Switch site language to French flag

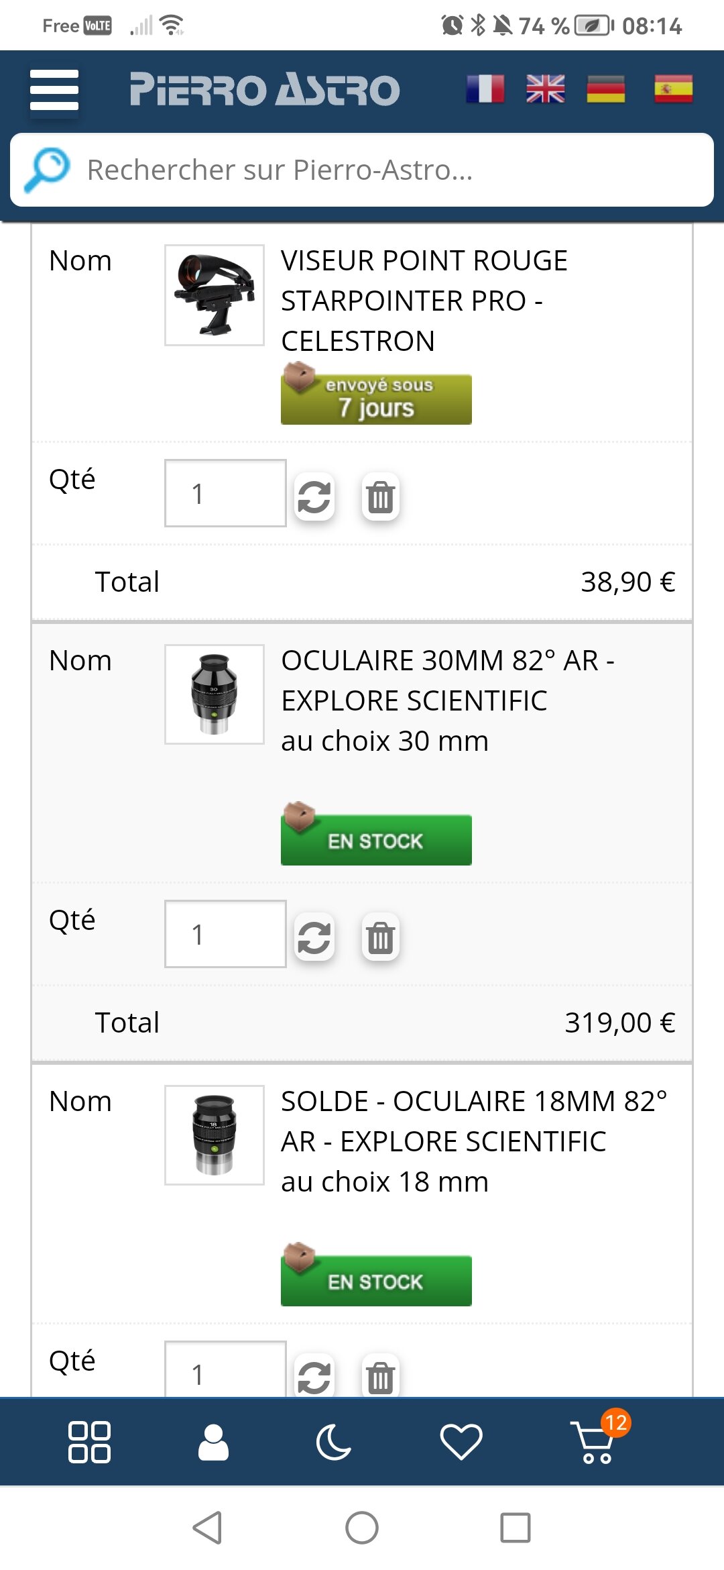pyautogui.click(x=485, y=89)
